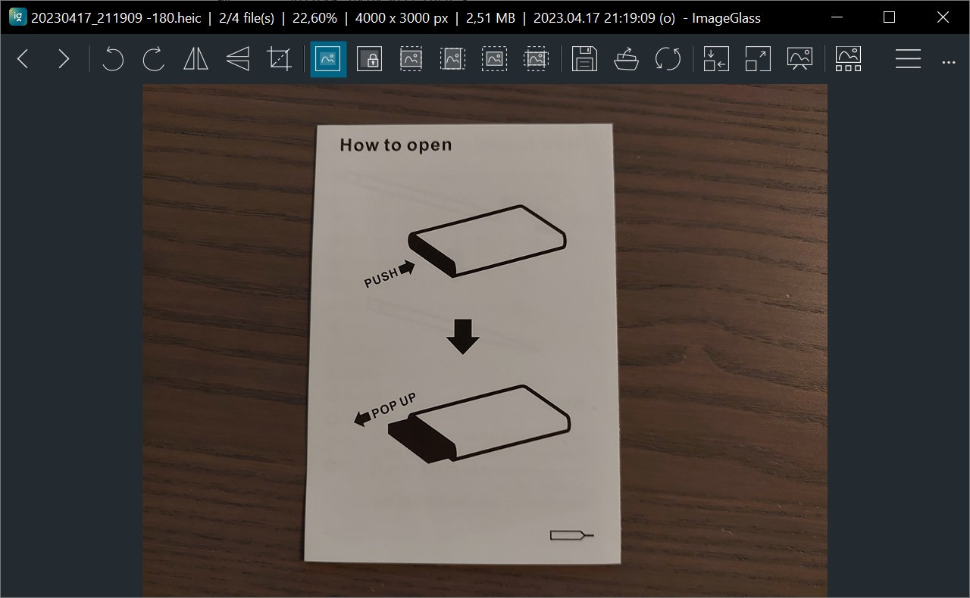Toggle Auto Zoom mode

(x=327, y=59)
